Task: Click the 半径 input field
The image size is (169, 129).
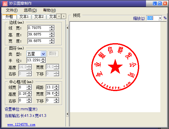Action: 34,60
